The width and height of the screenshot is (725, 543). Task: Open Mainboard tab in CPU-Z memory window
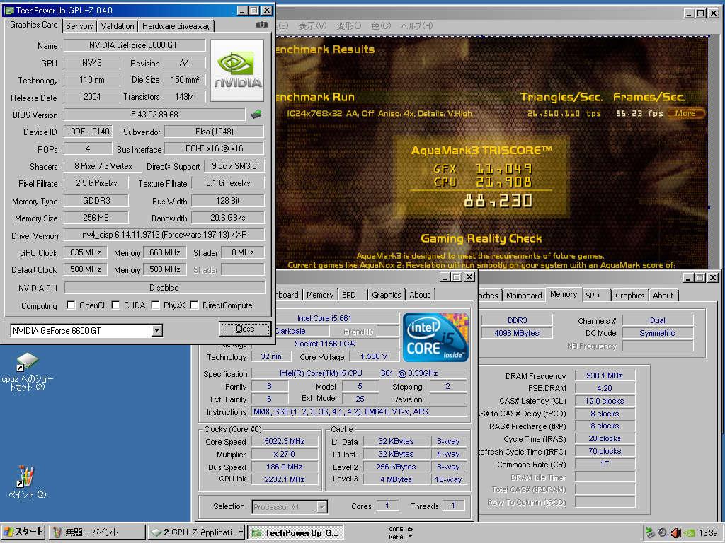click(524, 296)
